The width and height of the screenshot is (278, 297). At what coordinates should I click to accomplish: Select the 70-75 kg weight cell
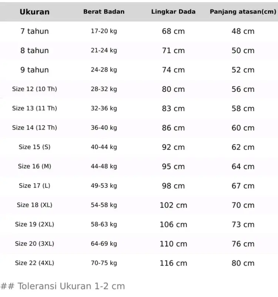[x=104, y=263]
